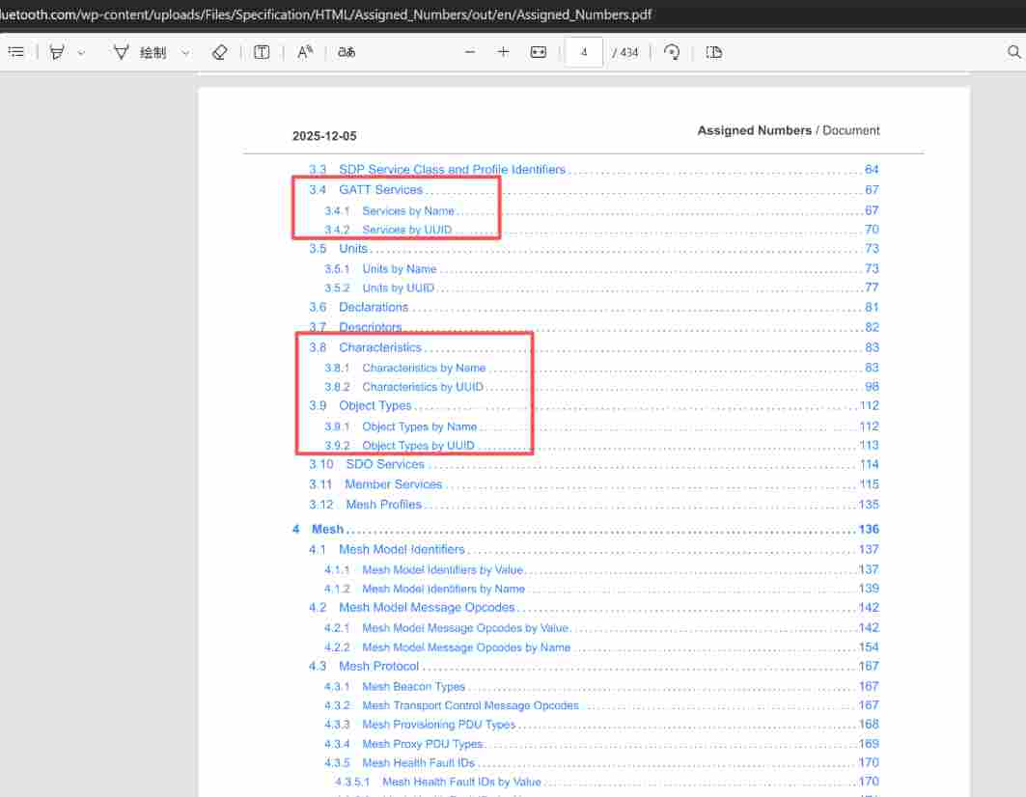Open the table of contents sidebar icon
Screen dimensions: 1026x797
pos(15,52)
